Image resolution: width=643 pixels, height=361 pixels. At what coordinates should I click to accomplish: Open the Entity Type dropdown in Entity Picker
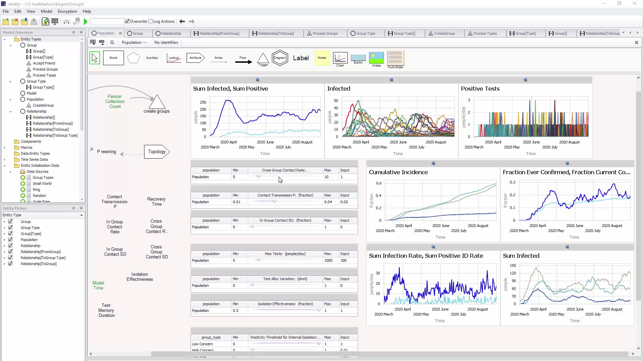point(81,215)
